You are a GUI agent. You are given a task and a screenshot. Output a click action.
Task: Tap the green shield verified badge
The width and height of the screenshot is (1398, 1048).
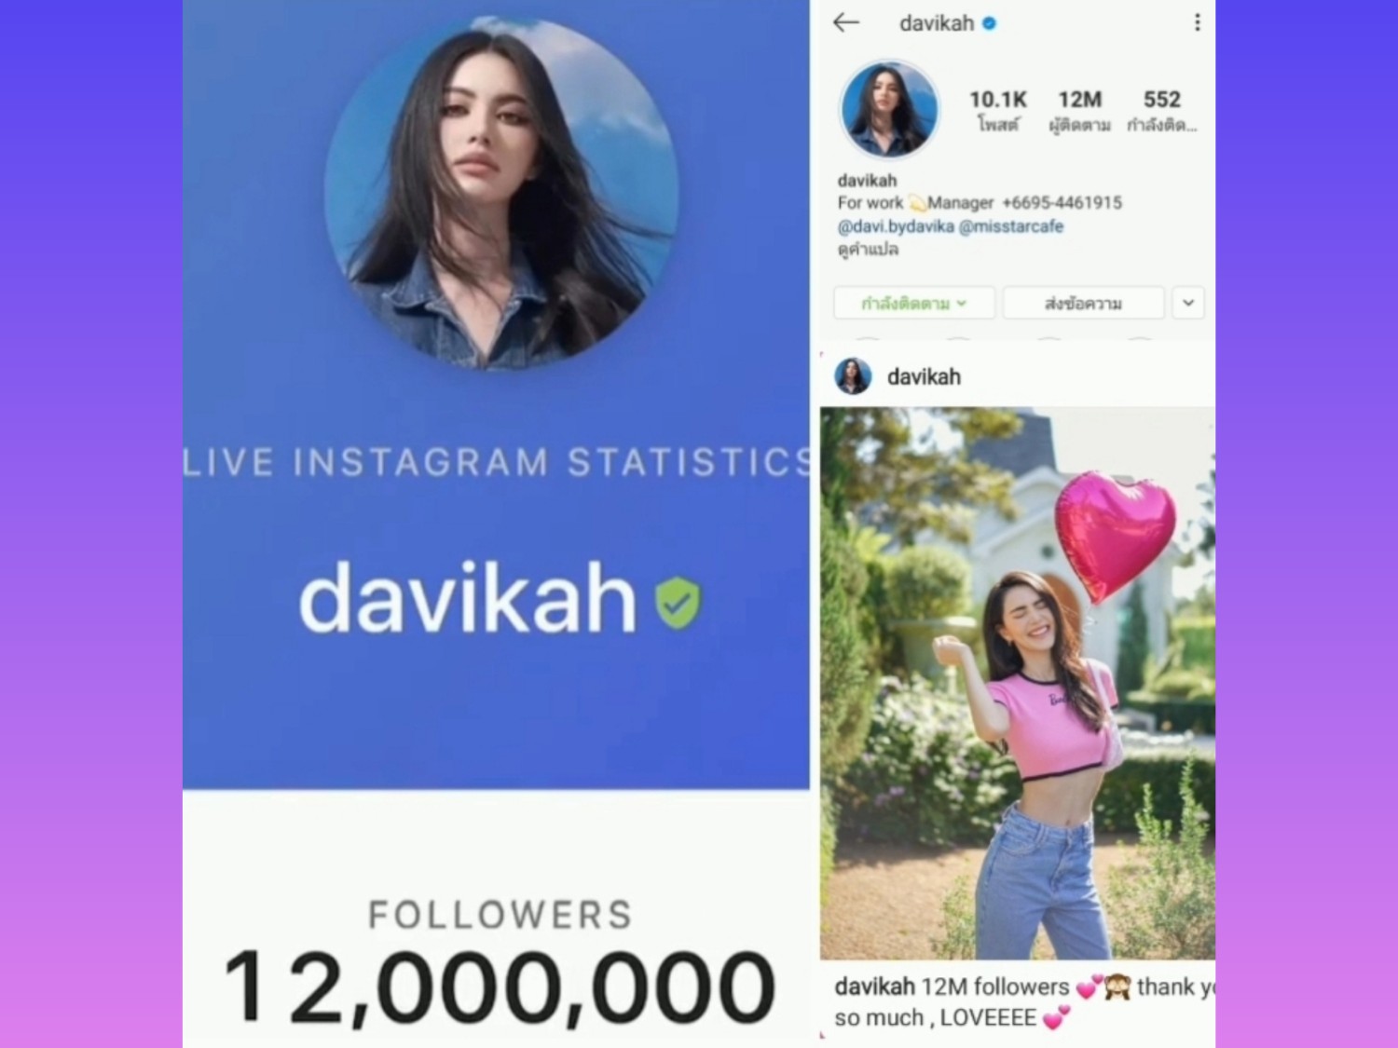coord(678,602)
